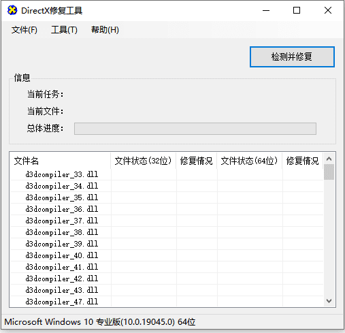
Task: Click the 总体进度 progress bar
Action: 195,129
